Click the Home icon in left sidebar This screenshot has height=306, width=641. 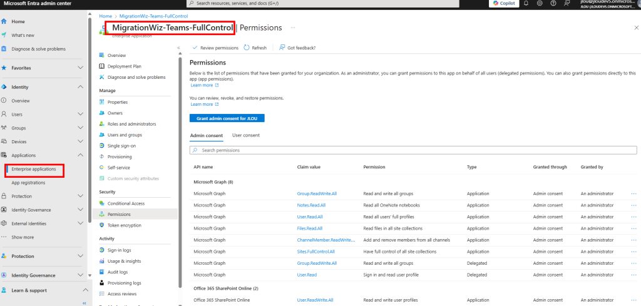[x=4, y=21]
